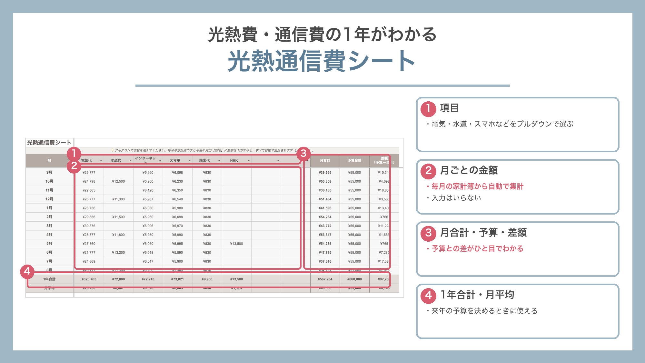645x363 pixels.
Task: Select the 予算合計 column header
Action: point(354,160)
